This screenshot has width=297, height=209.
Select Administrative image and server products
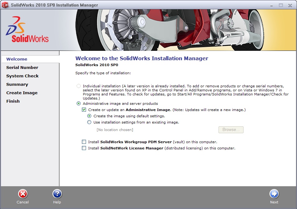coord(78,104)
